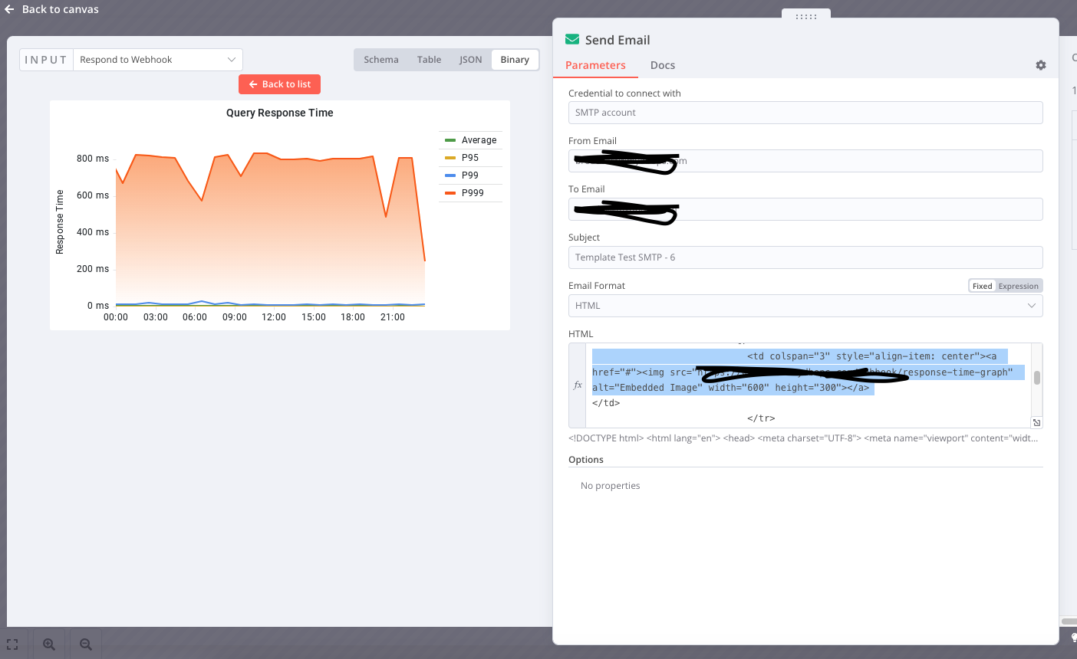Toggle the Average legend series
Screen dimensions: 1077x659
tap(471, 140)
